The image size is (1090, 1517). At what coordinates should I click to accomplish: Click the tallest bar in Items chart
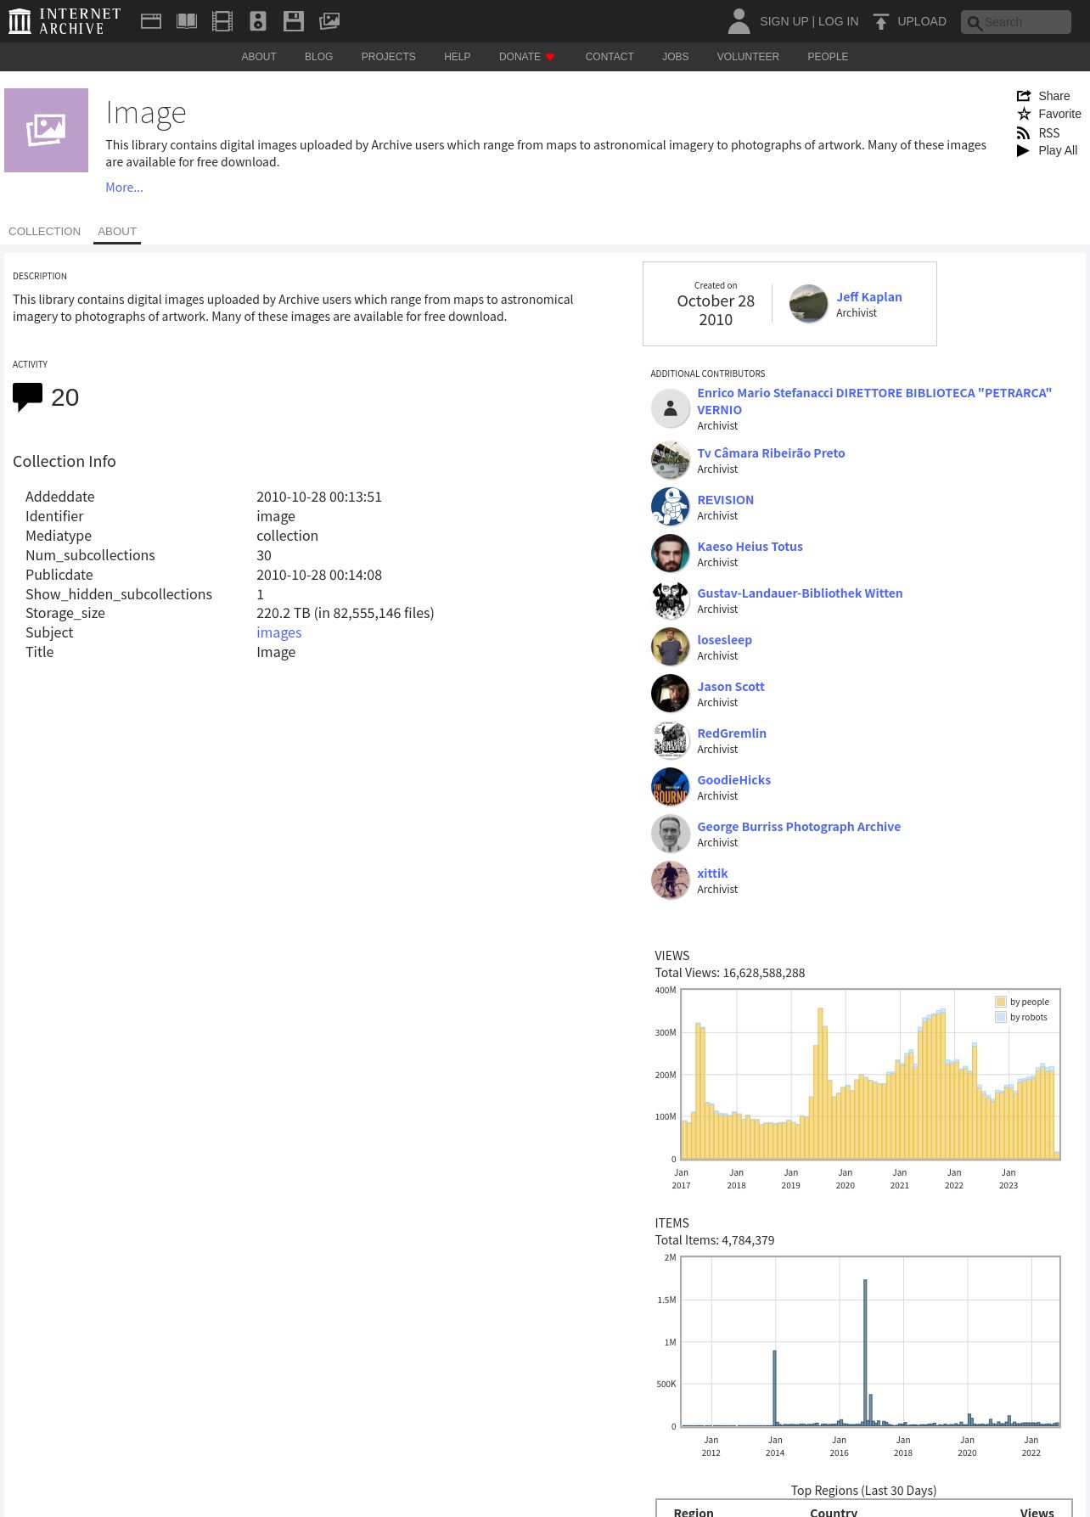pos(865,1351)
